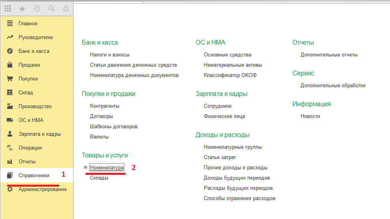This screenshot has width=390, height=219.
Task: Click the Руководителю chart line icon
Action: point(10,37)
